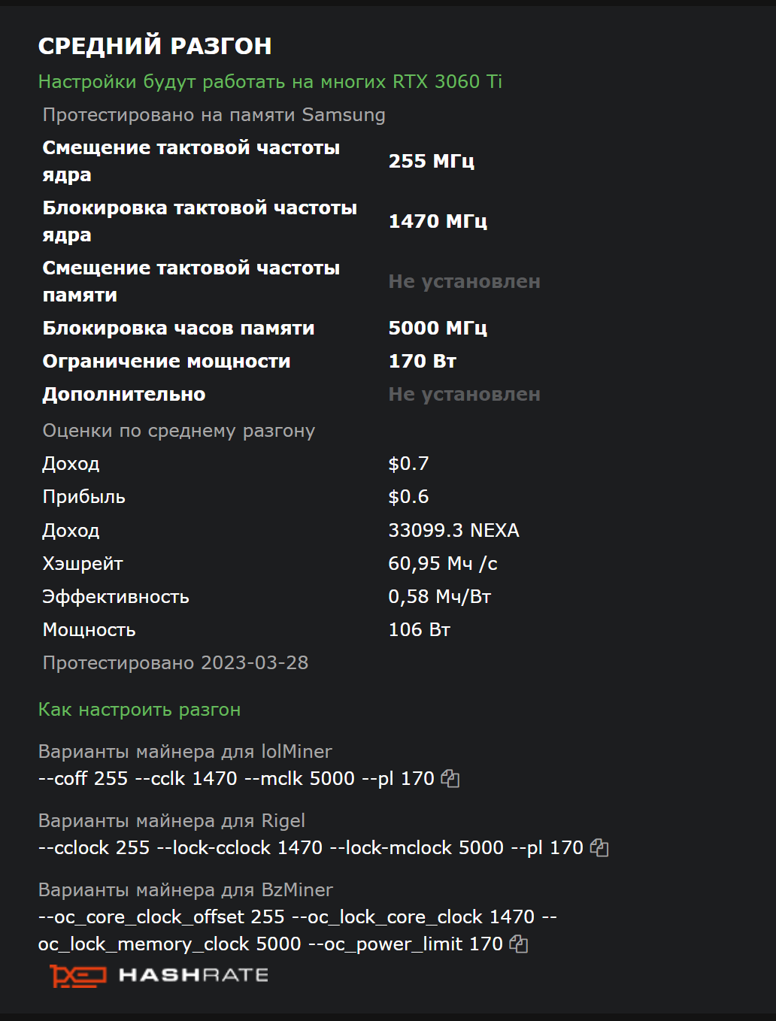The width and height of the screenshot is (776, 1021).
Task: Click the 60,95 Мч/с hashrate value
Action: (x=442, y=564)
